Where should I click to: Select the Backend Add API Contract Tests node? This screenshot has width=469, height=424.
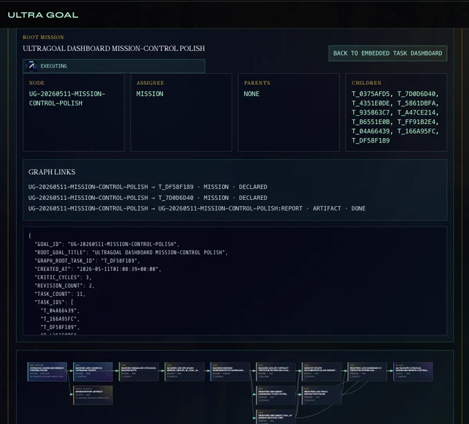coord(276,372)
